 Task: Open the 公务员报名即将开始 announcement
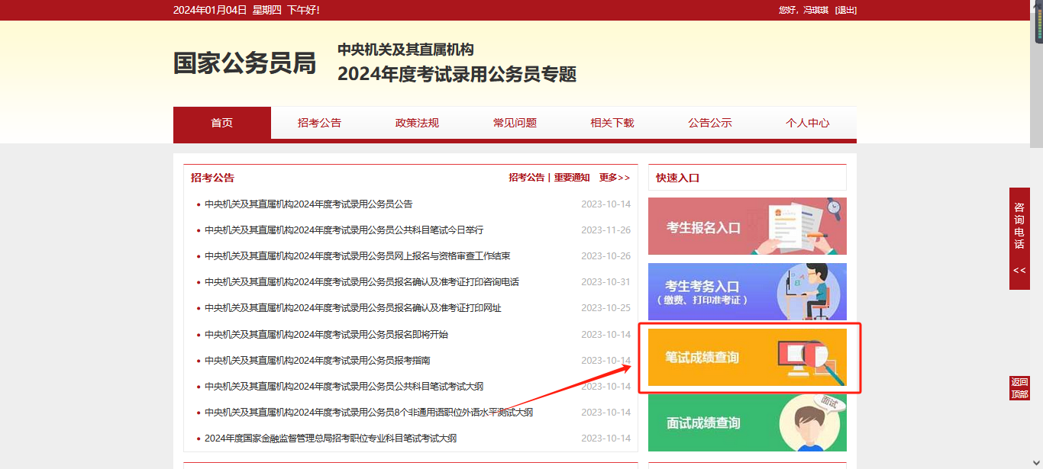(326, 335)
